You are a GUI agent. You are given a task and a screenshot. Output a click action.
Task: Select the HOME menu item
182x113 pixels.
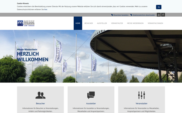(78, 23)
